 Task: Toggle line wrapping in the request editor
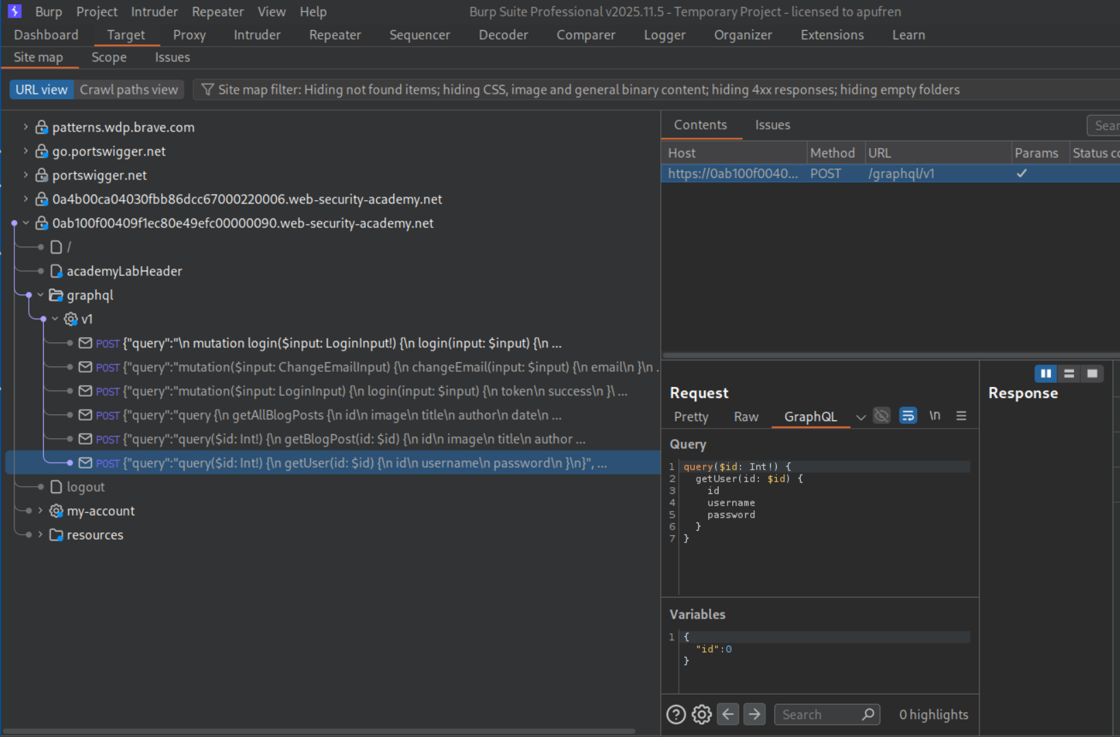[908, 416]
